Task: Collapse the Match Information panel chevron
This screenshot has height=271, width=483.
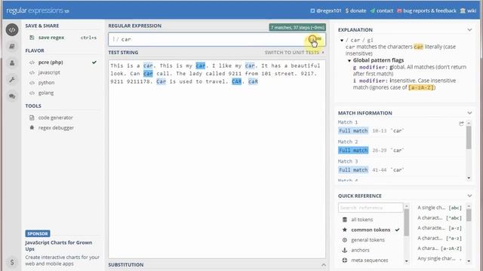Action: pos(469,113)
